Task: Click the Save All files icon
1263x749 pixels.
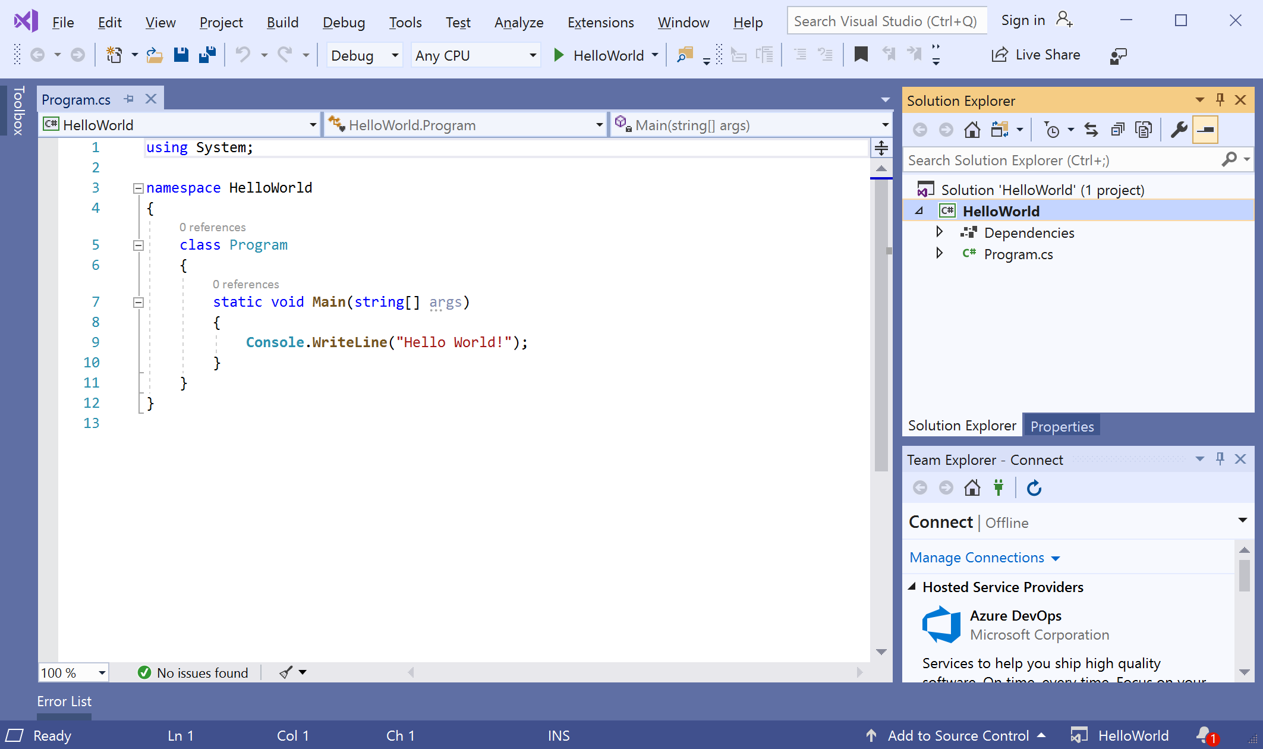Action: click(207, 55)
